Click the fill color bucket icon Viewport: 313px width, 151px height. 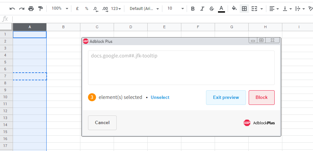(234, 9)
